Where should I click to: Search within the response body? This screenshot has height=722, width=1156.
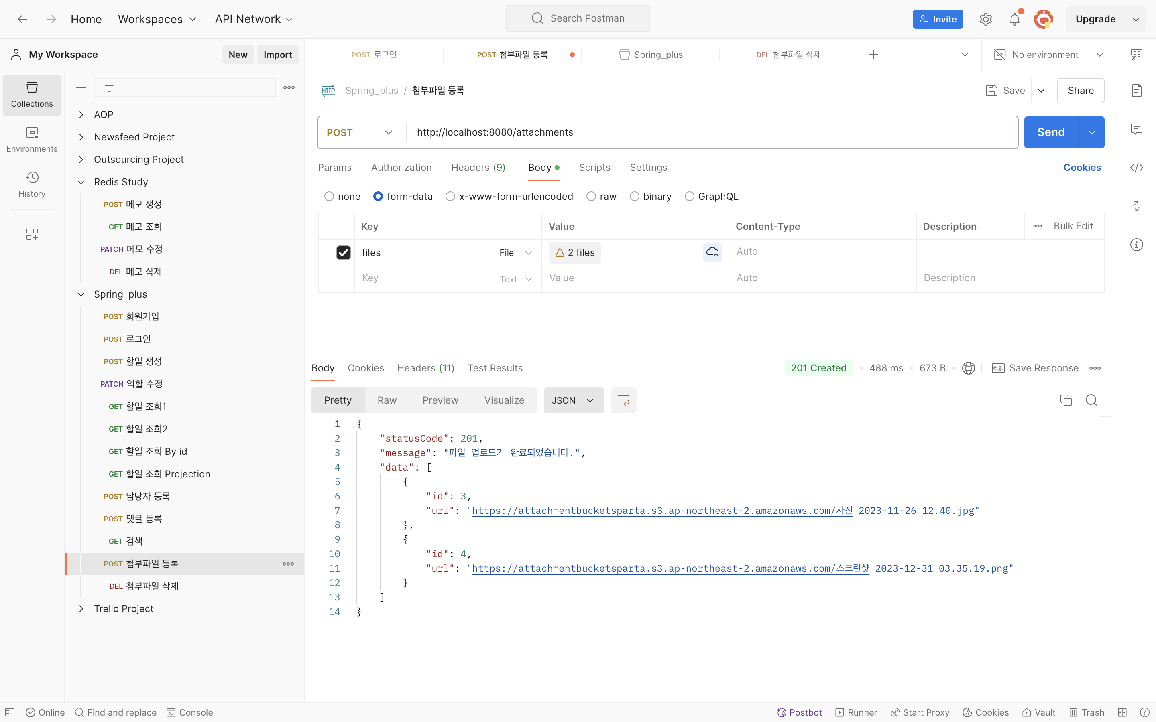(x=1091, y=400)
